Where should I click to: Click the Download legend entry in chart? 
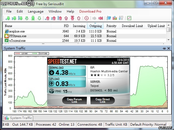[x=40, y=54]
